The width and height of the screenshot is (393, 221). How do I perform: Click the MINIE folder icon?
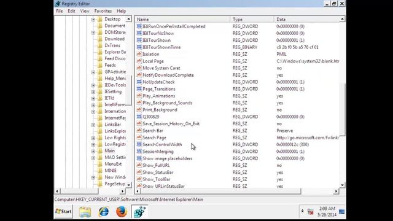[x=99, y=171]
